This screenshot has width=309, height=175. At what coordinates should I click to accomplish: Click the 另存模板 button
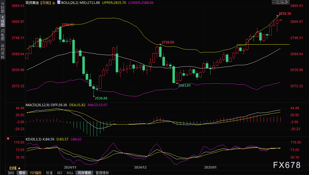click(85, 173)
